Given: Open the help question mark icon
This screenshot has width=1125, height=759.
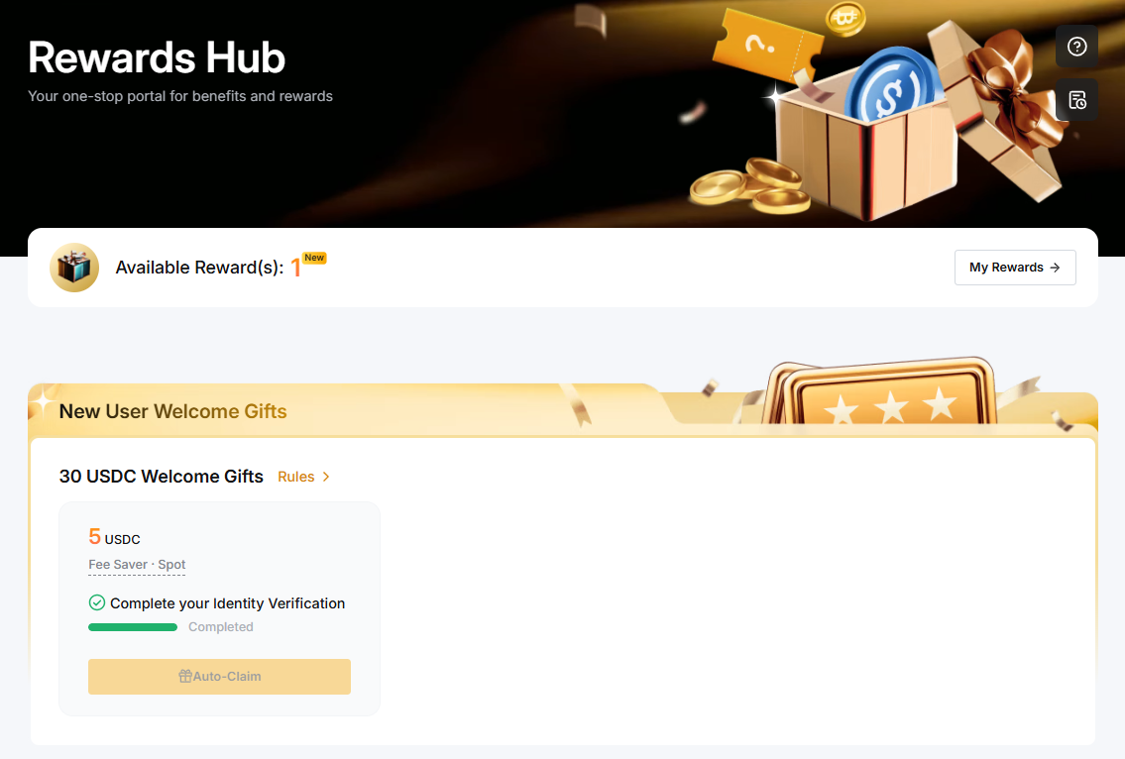Looking at the screenshot, I should click(1076, 47).
